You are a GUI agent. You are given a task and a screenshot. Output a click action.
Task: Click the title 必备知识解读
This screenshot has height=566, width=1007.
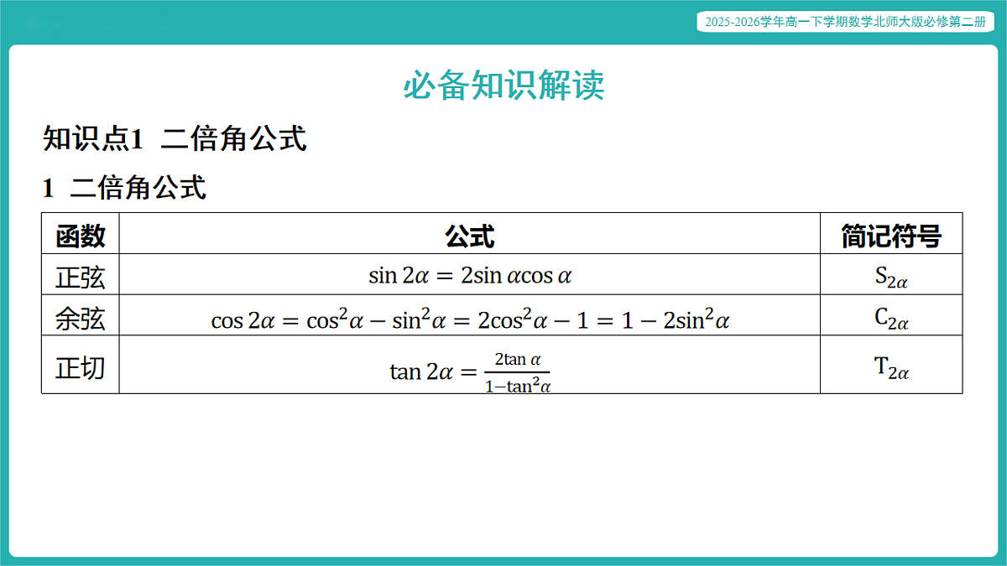(x=503, y=86)
